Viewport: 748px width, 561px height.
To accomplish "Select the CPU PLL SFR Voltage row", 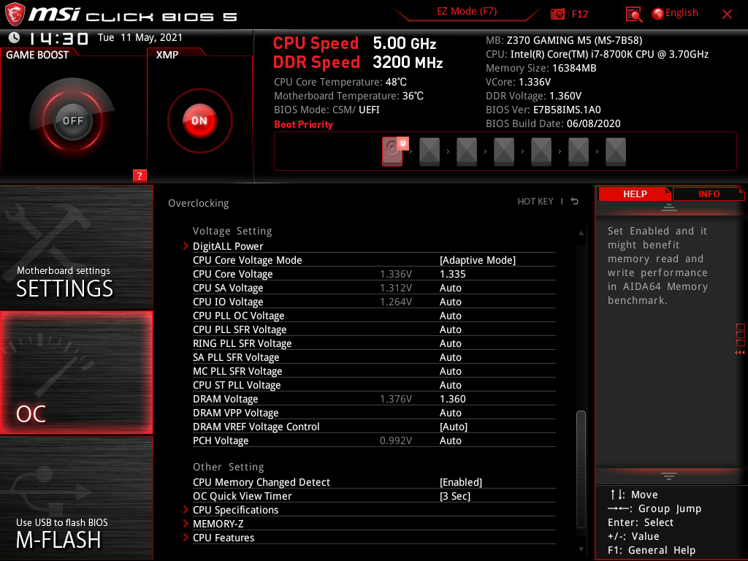I will [x=374, y=329].
